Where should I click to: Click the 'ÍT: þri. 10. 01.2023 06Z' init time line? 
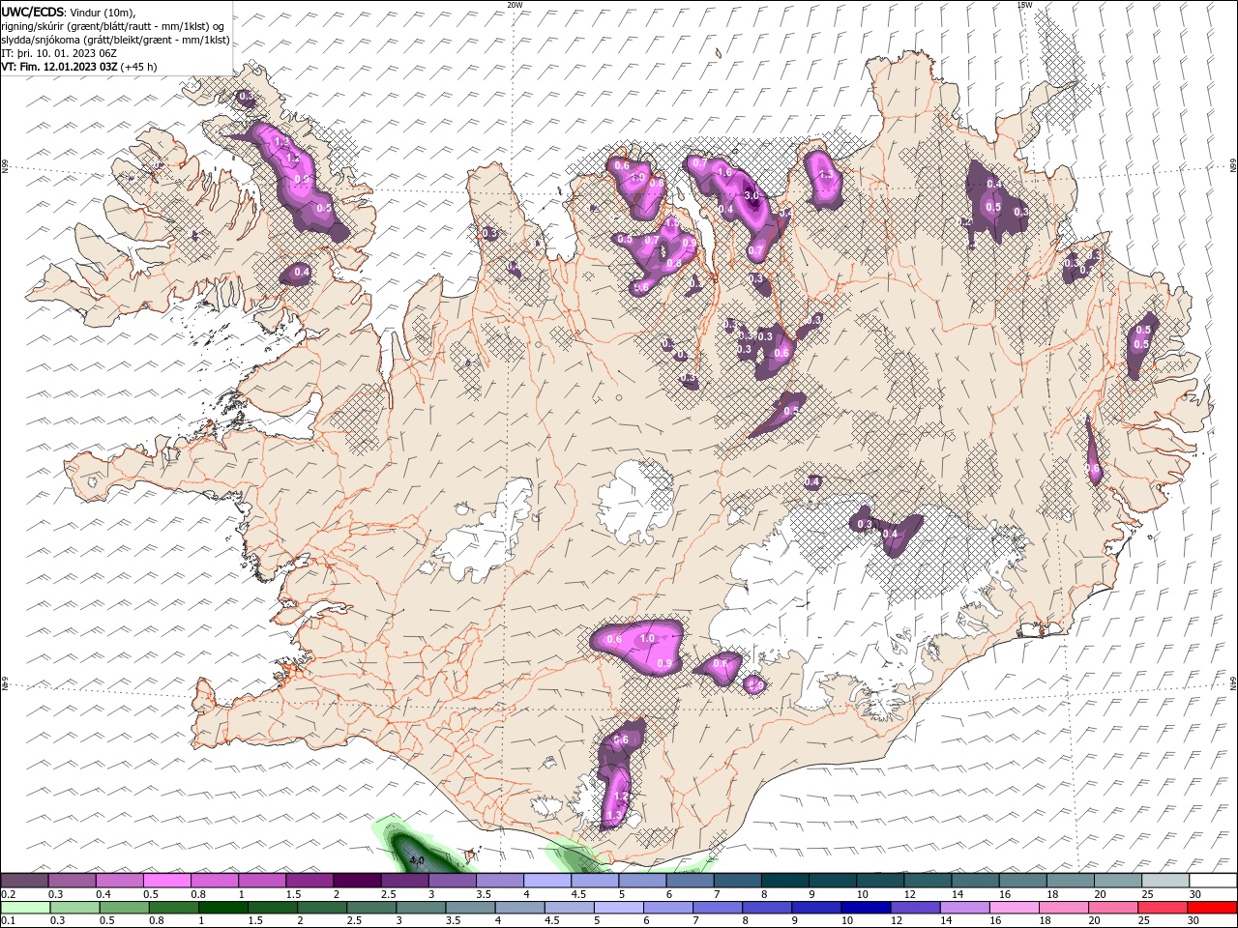[61, 54]
